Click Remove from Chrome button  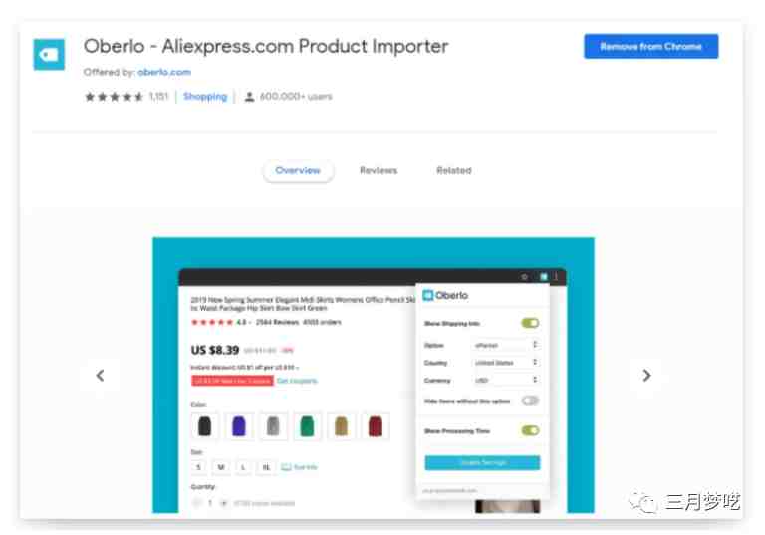(x=650, y=47)
